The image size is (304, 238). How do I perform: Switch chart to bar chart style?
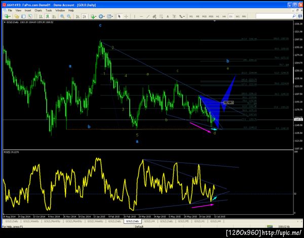41,17
